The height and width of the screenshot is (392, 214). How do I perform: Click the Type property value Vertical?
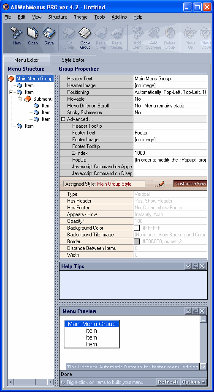171,194
